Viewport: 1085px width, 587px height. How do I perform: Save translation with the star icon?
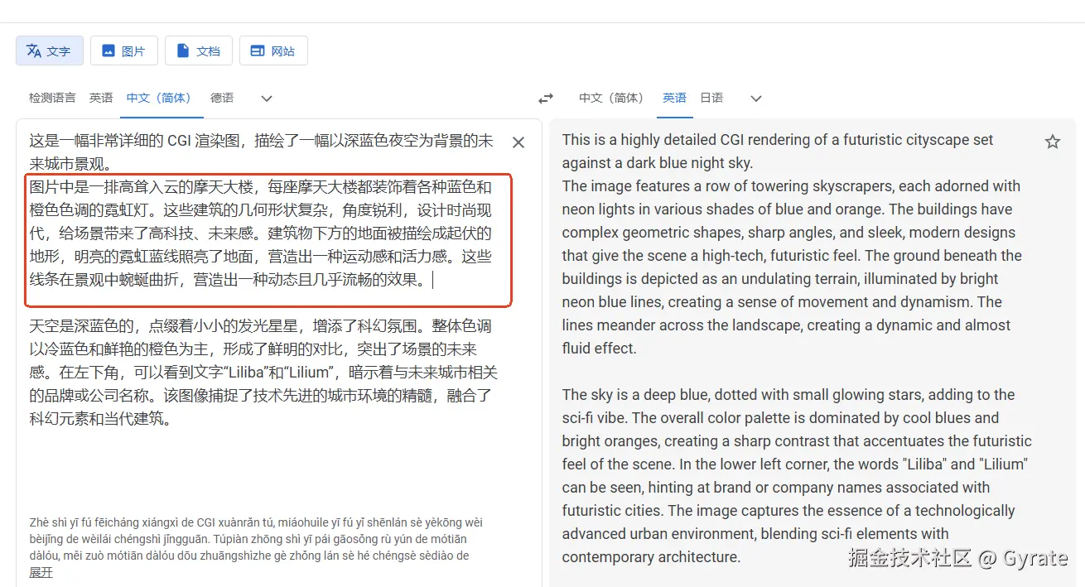pyautogui.click(x=1053, y=142)
